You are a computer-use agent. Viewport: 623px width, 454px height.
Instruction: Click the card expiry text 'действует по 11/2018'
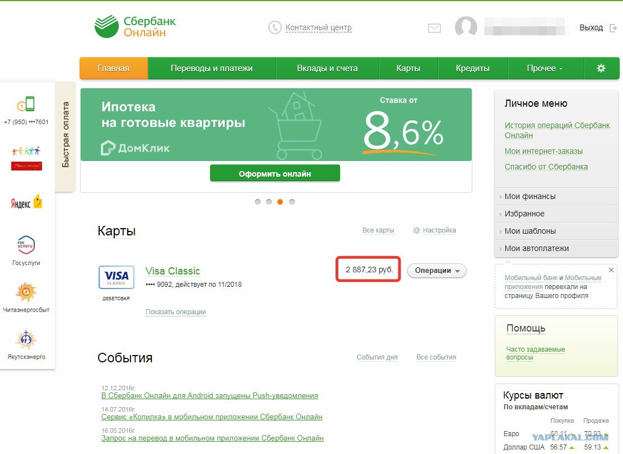pos(208,285)
